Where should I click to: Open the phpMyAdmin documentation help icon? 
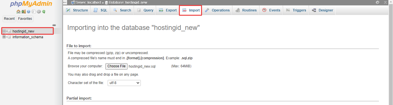[x=29, y=12]
